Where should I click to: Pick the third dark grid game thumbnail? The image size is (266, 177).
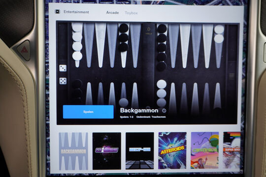pos(139,151)
